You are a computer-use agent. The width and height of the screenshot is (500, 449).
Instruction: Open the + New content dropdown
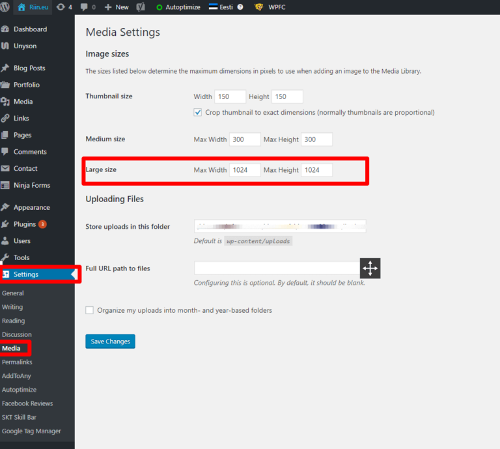coord(117,7)
